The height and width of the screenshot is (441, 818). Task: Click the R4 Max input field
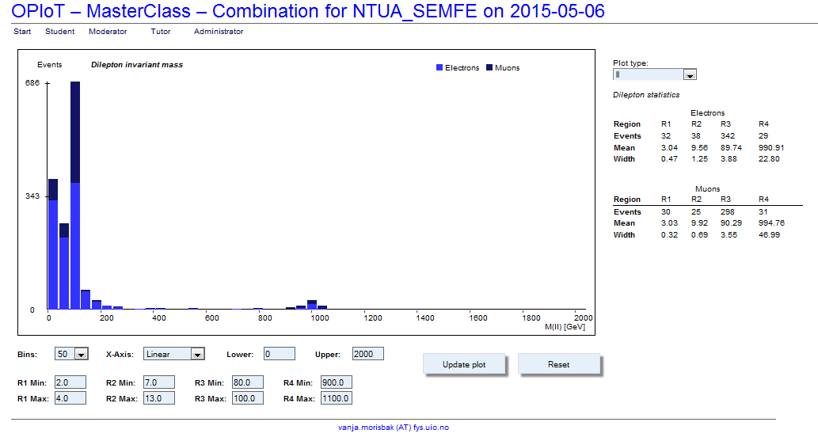coord(337,398)
